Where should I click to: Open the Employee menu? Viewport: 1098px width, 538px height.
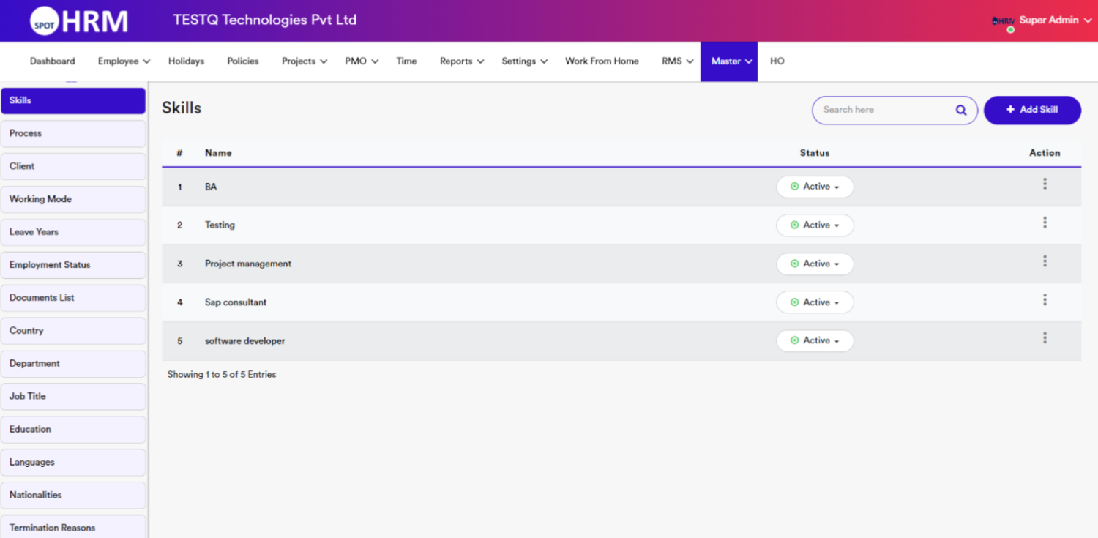[x=124, y=61]
